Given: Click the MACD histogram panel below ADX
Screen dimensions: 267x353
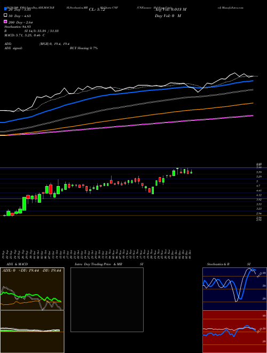Looking at the screenshot, I should click(x=32, y=332).
